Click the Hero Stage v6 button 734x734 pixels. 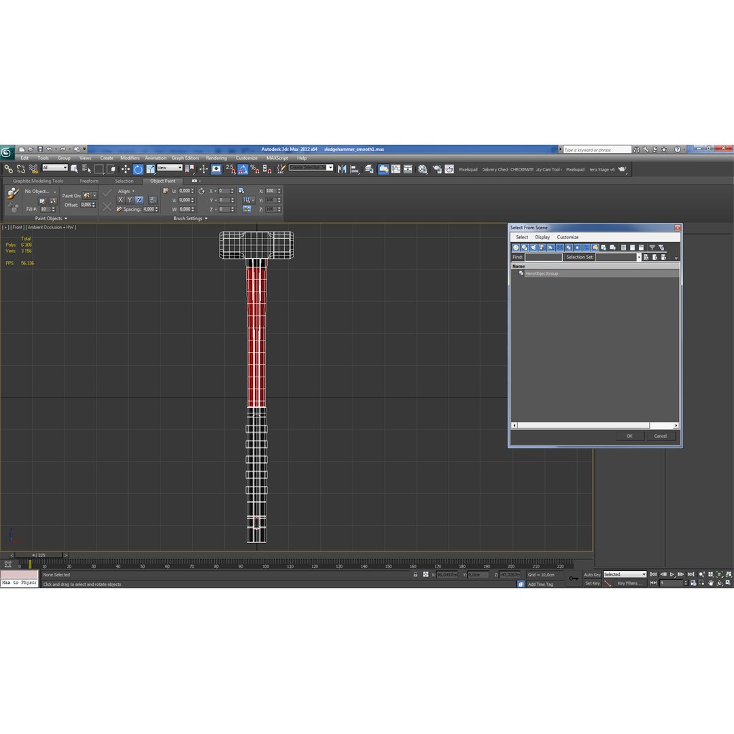[601, 169]
